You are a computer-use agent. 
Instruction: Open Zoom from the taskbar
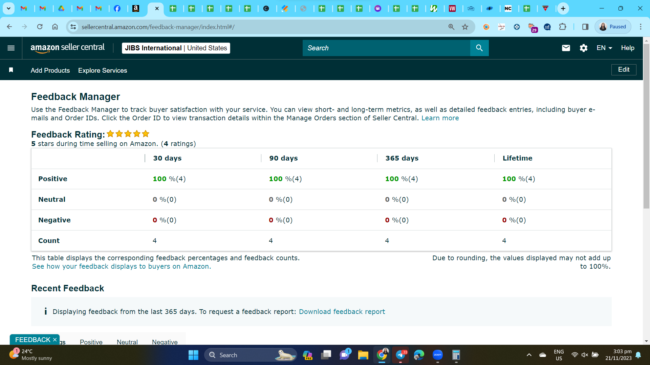(x=437, y=355)
